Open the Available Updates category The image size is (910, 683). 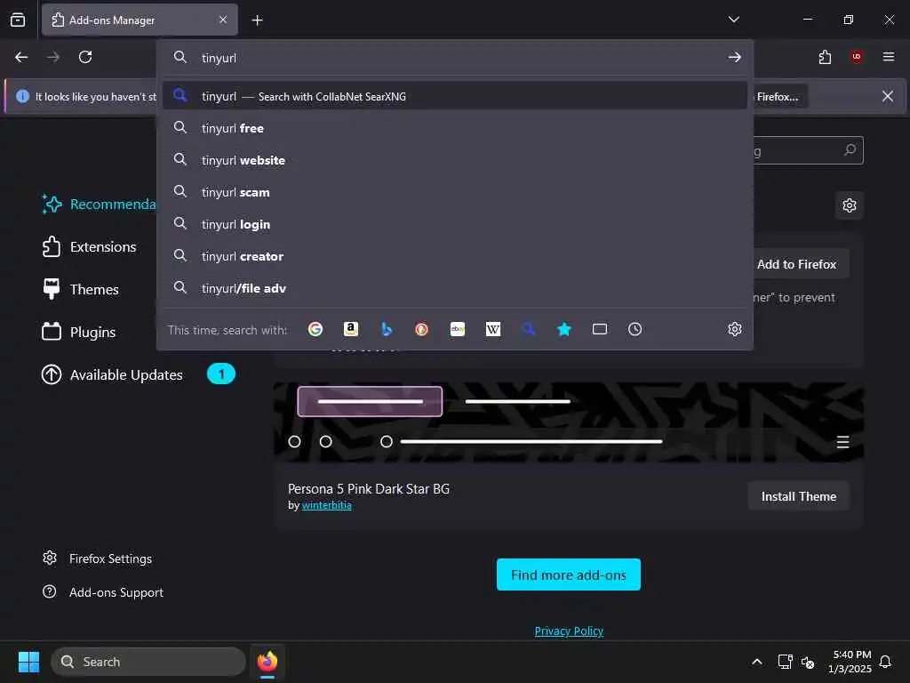(138, 374)
